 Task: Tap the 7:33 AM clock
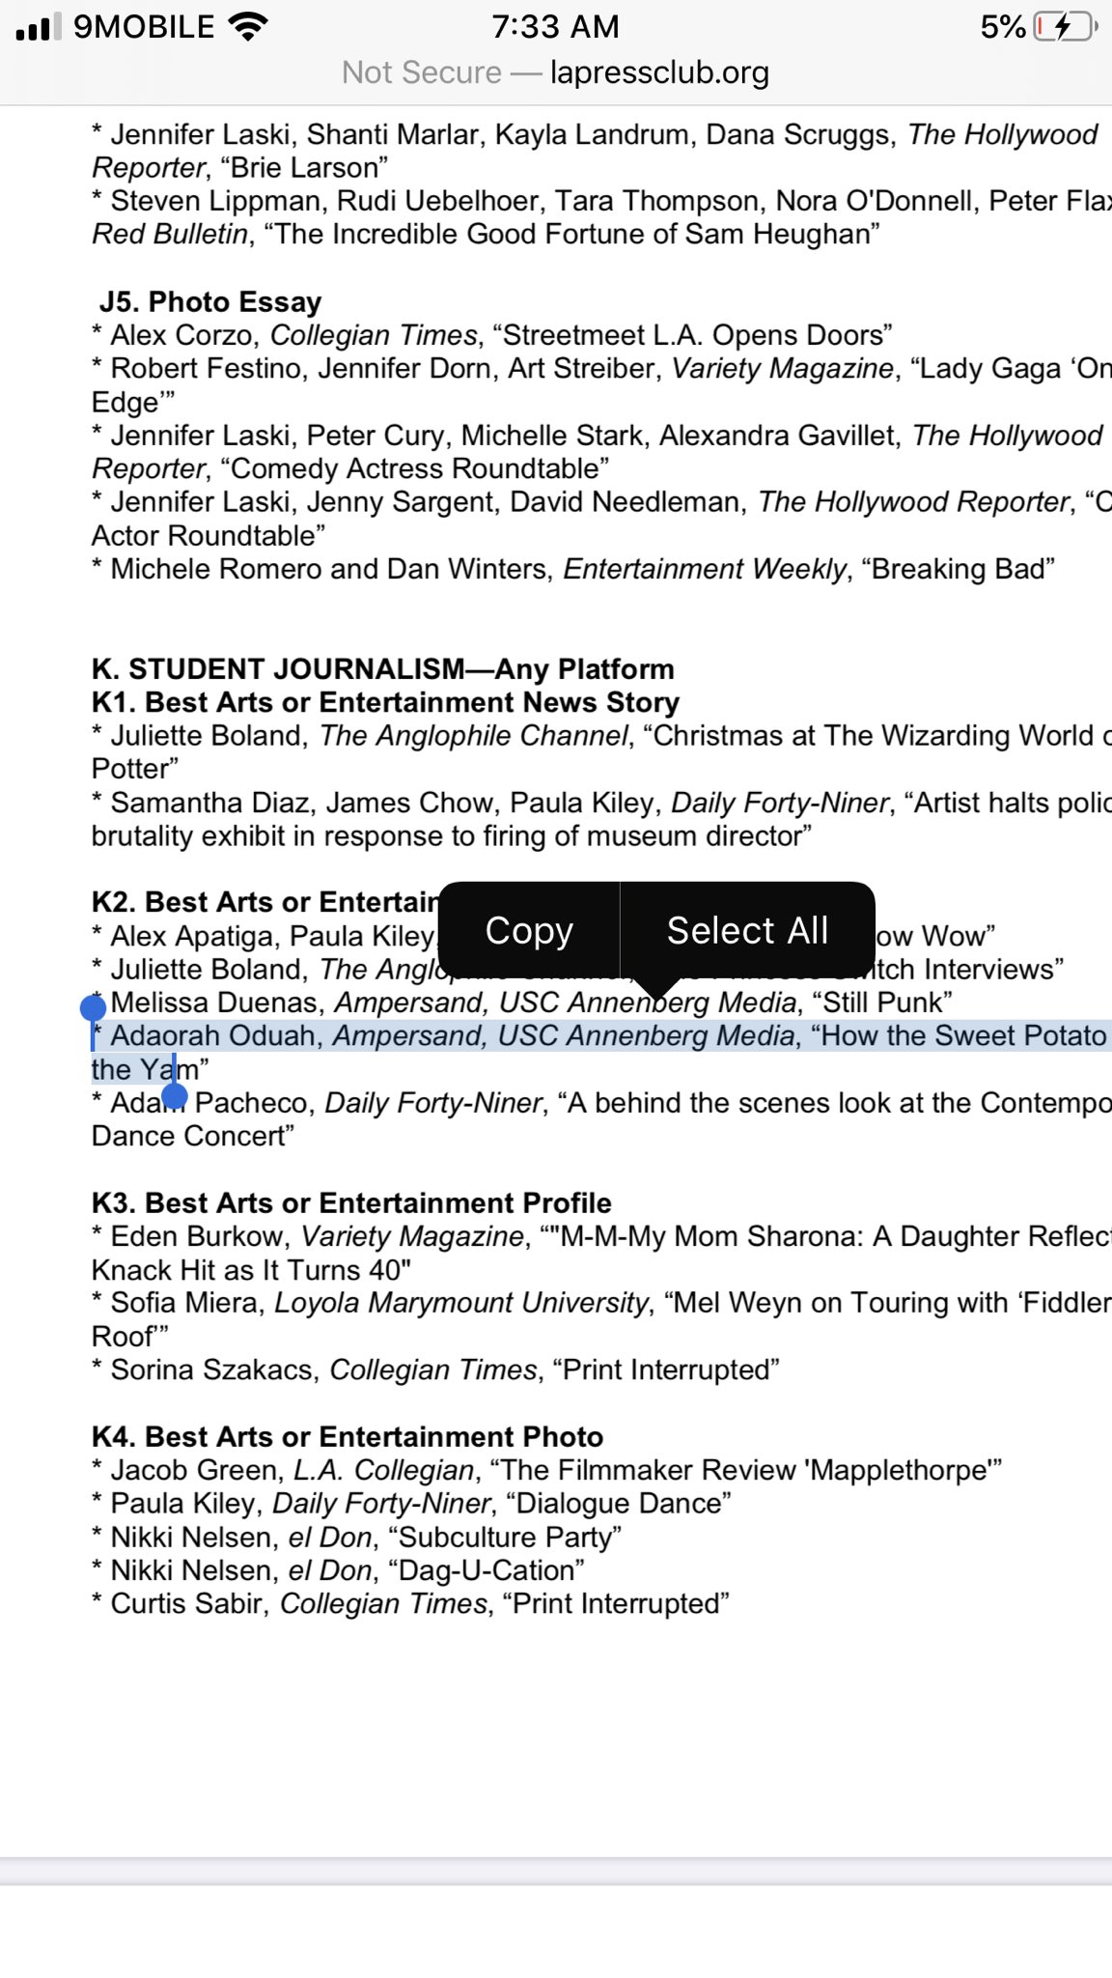tap(555, 27)
